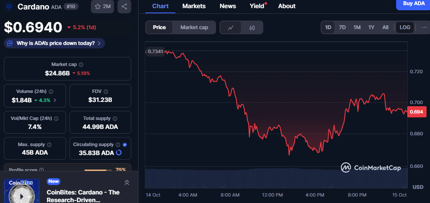
Task: Open the chart more options ellipsis menu
Action: coord(424,27)
